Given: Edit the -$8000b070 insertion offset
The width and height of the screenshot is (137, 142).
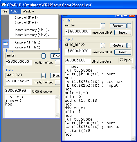Looking at the screenshot, I should (78, 52).
